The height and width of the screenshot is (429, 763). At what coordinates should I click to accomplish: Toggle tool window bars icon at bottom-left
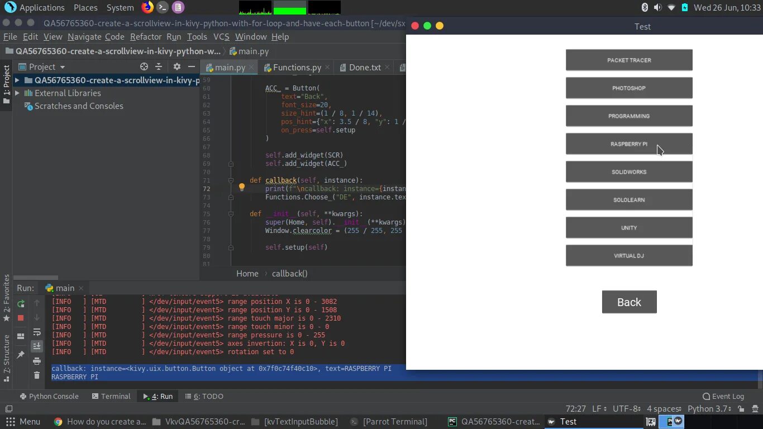(8, 408)
